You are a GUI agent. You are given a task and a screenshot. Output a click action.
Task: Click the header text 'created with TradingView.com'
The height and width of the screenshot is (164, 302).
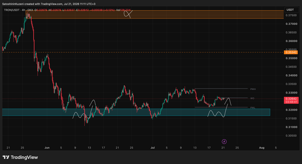tap(44, 4)
